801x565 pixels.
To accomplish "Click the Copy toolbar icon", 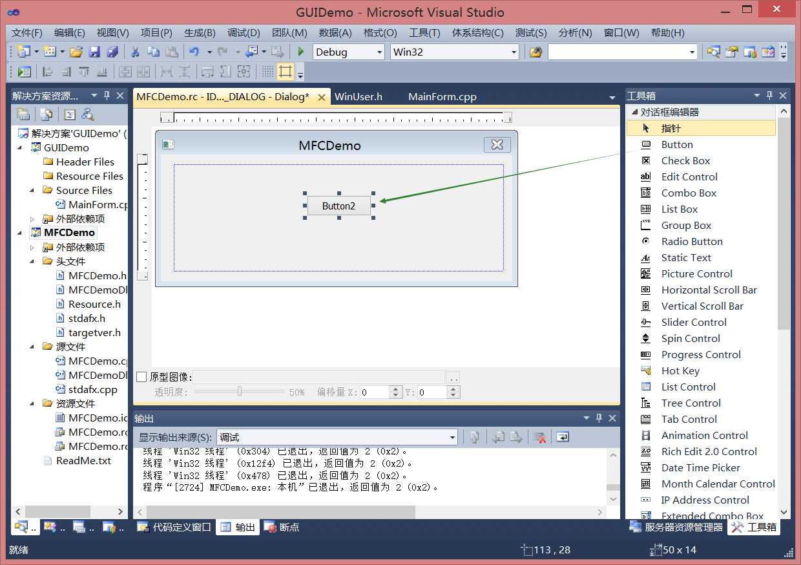I will tap(153, 52).
